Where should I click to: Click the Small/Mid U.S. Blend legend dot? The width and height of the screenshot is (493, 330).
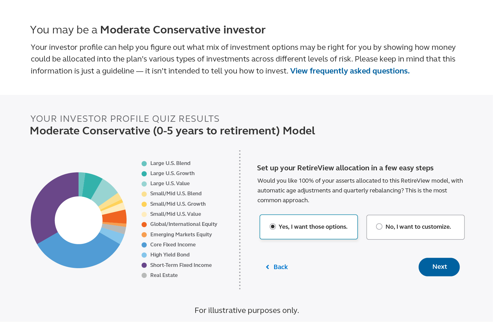pyautogui.click(x=144, y=194)
